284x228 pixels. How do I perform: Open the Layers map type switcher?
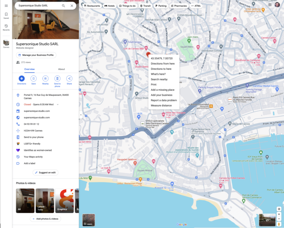point(88,220)
